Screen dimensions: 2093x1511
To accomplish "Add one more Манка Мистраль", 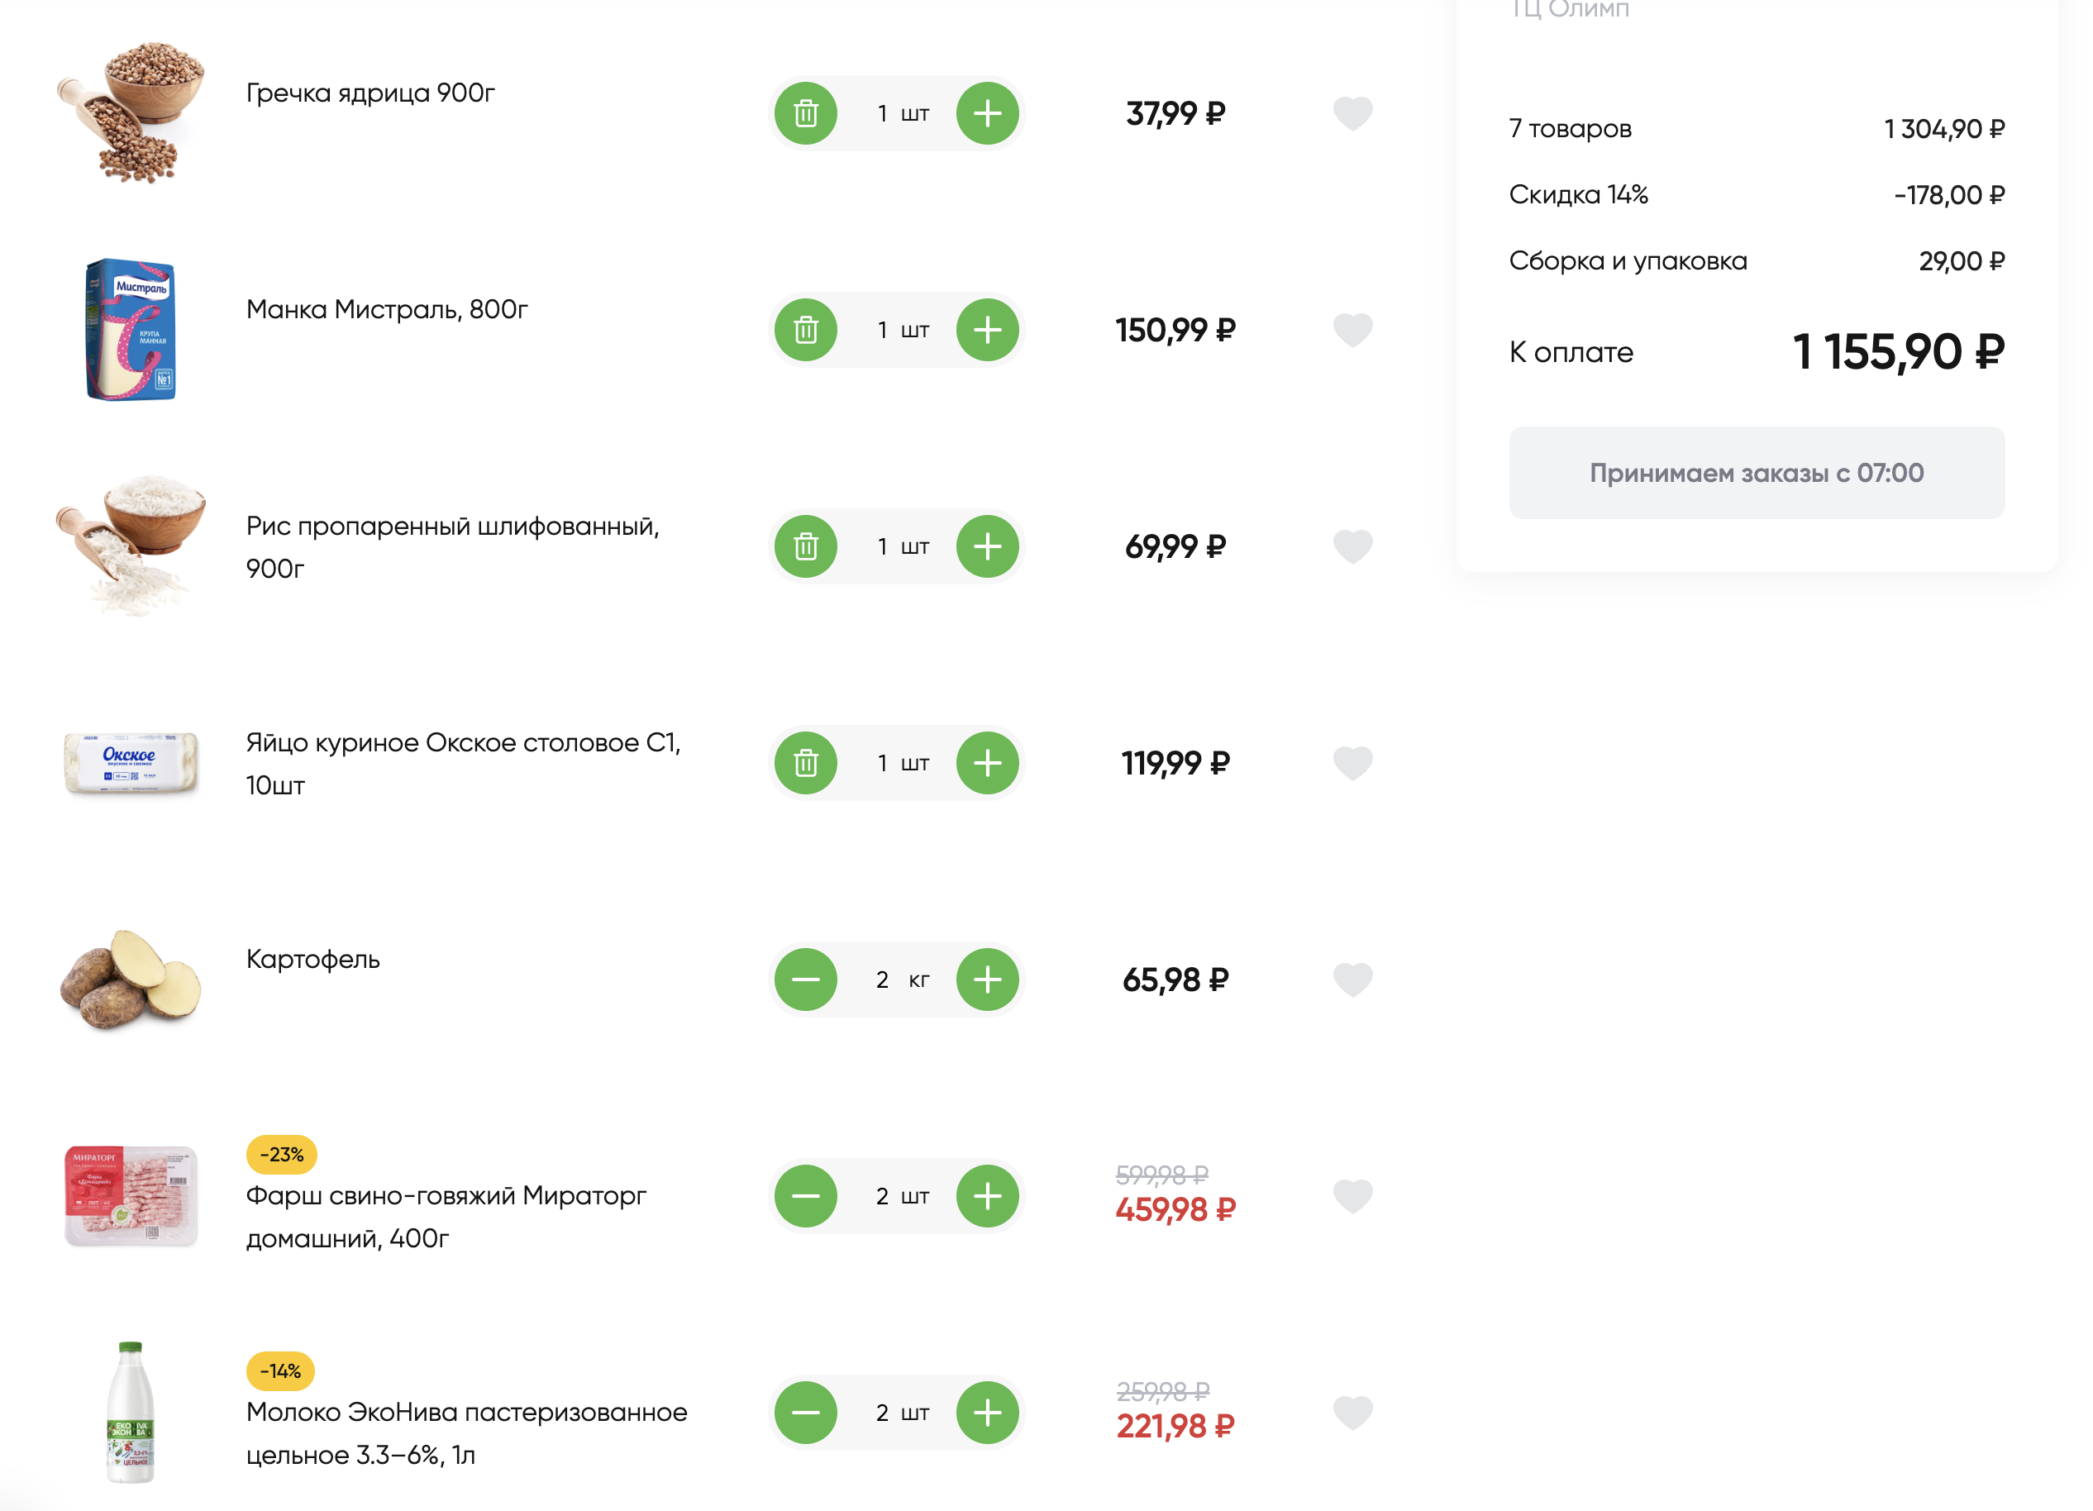I will tap(988, 331).
